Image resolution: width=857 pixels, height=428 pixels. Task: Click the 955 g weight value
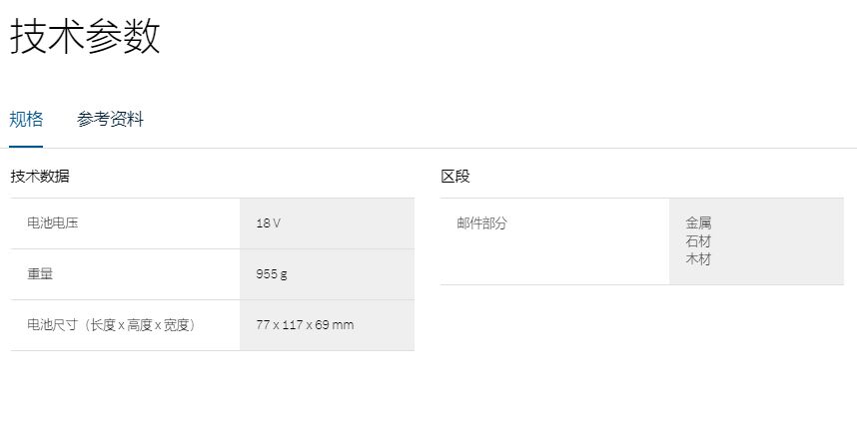click(271, 274)
